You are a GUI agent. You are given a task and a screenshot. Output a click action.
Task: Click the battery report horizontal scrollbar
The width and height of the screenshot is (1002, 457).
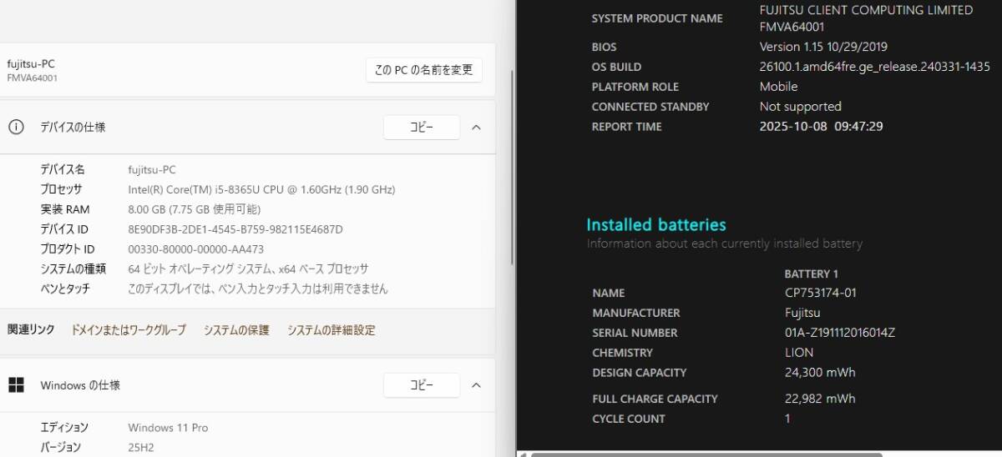tap(706, 454)
